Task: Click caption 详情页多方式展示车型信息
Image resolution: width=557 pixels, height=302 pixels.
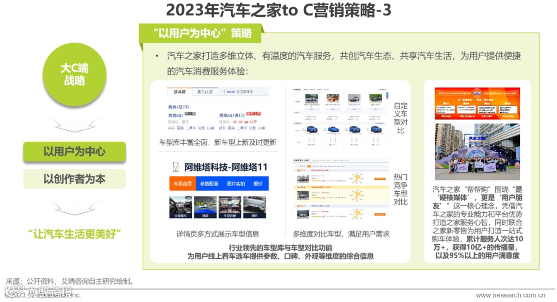Action: pyautogui.click(x=218, y=234)
